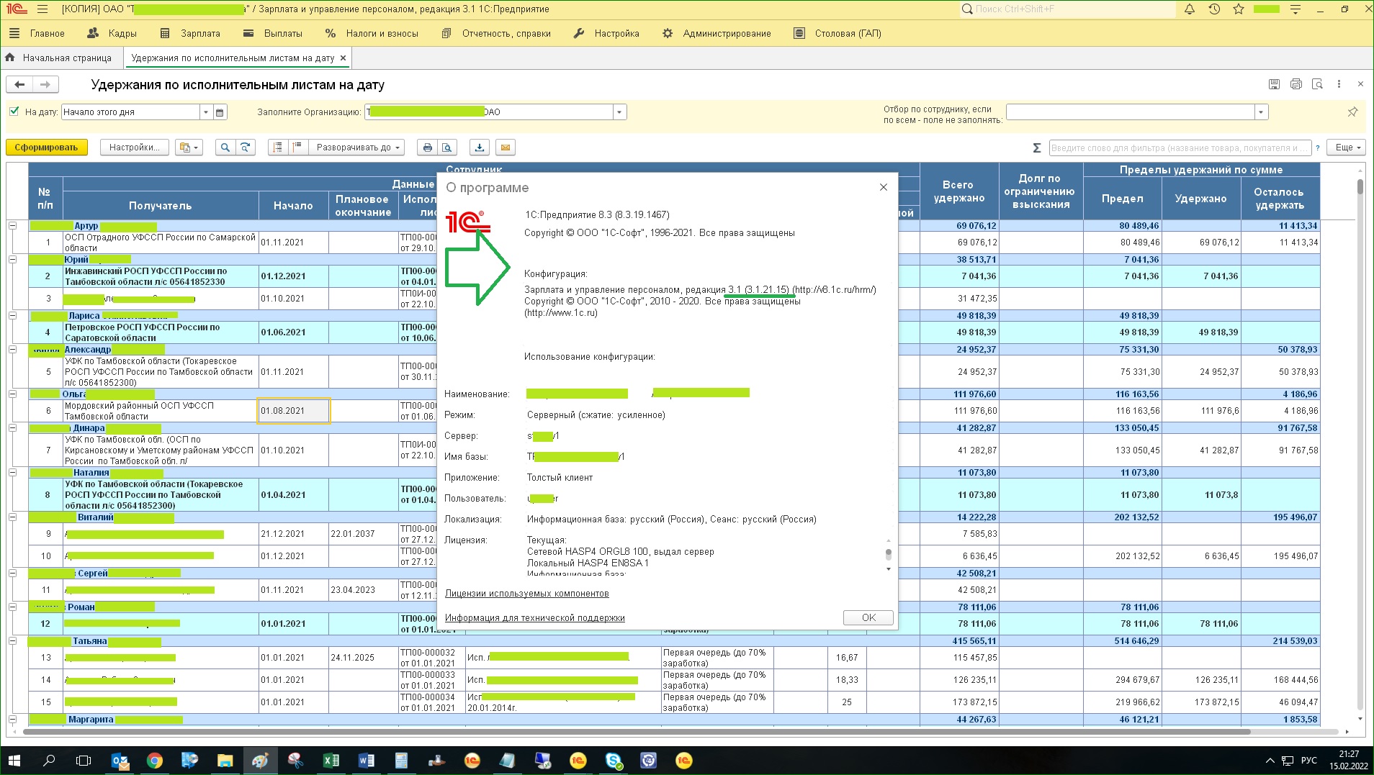Click top-right preview icon of form
1374x775 pixels.
point(1317,84)
